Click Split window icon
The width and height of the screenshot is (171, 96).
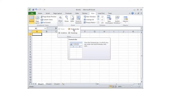98,17
